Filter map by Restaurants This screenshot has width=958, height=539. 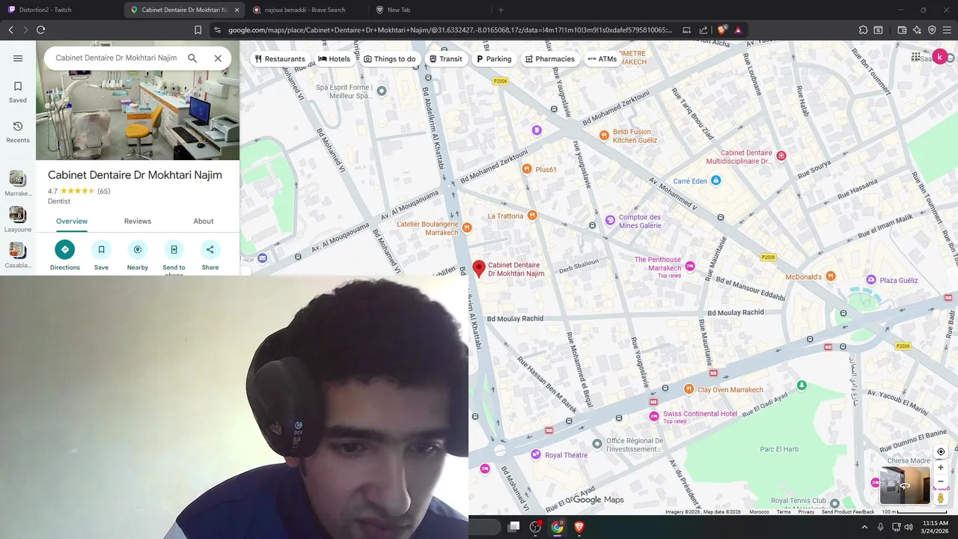(280, 58)
